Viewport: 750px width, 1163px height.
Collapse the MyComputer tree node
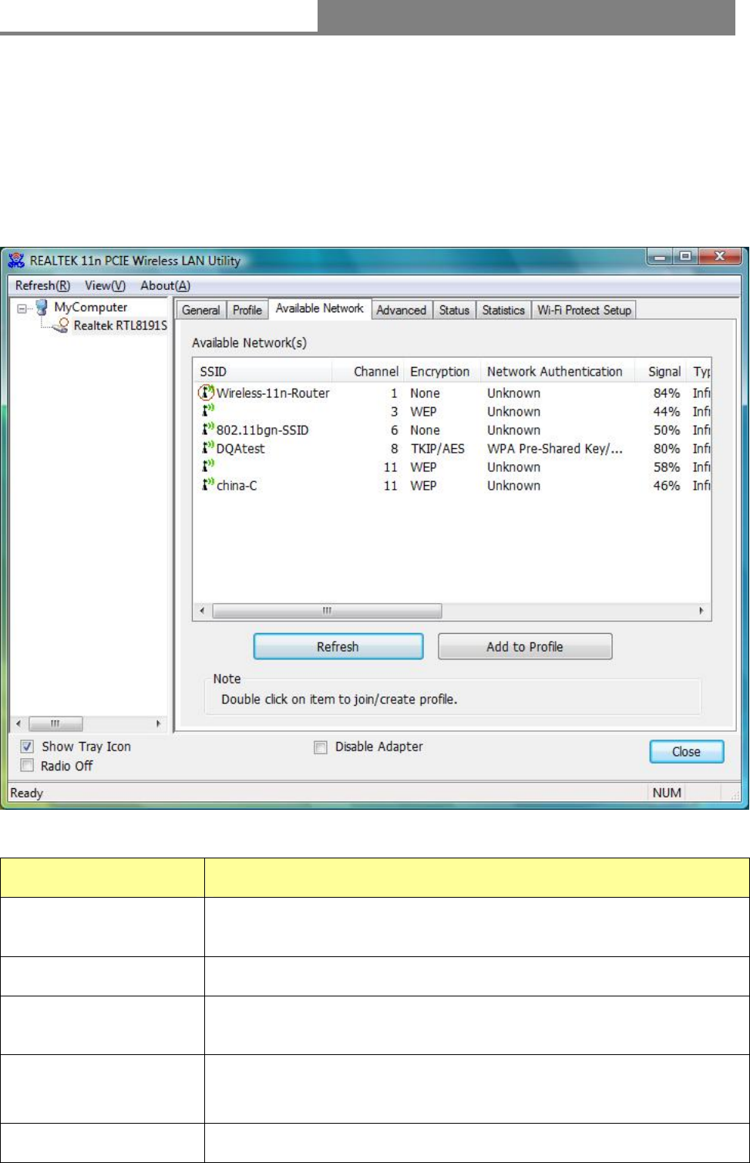[x=22, y=308]
